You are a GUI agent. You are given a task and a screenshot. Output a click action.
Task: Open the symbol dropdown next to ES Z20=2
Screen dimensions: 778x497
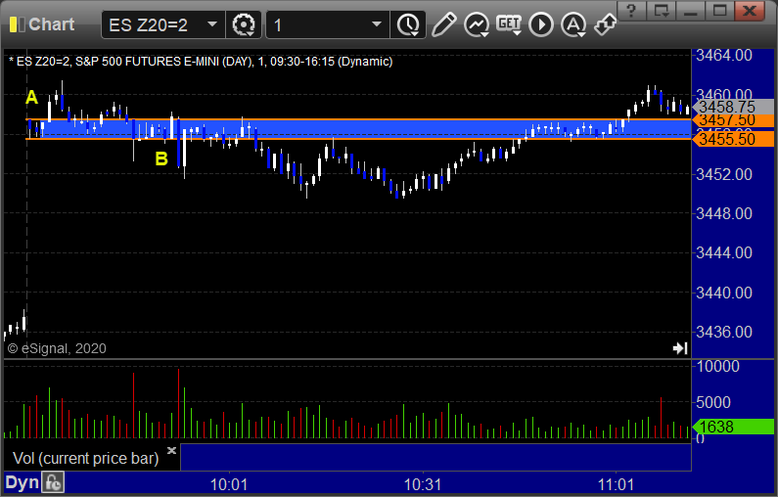(212, 24)
